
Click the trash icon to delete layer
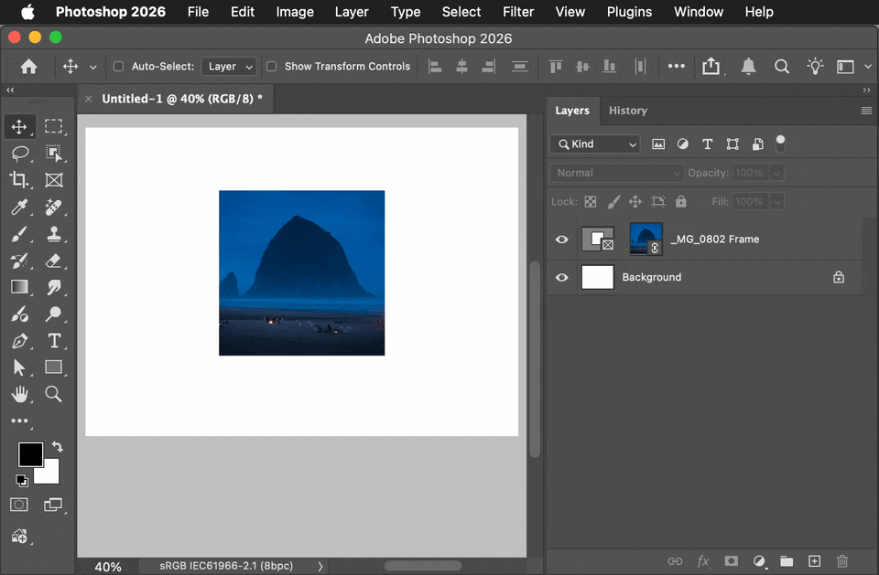pos(842,561)
